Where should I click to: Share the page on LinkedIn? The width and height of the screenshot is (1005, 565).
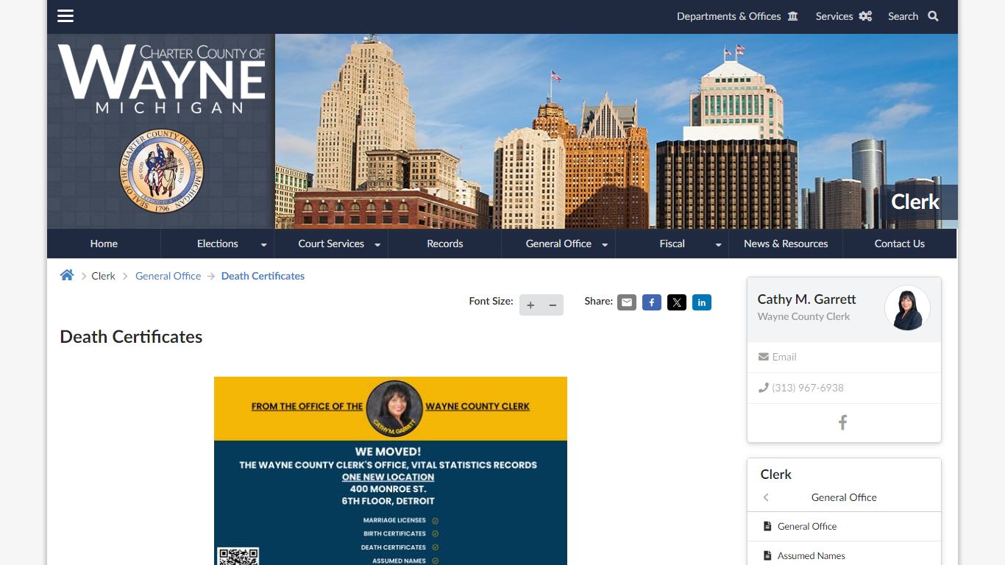(x=702, y=302)
